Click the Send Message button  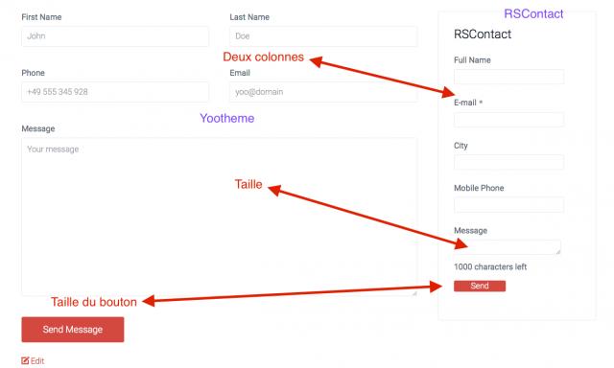click(x=73, y=330)
